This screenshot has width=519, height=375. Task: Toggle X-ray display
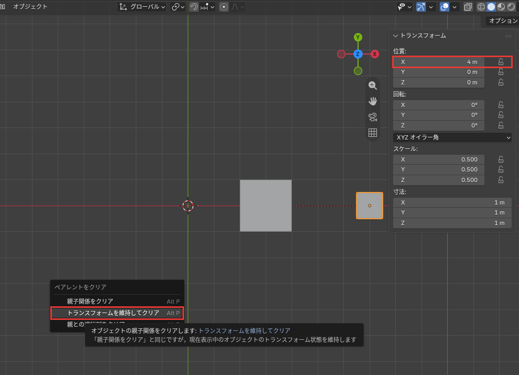pos(468,7)
